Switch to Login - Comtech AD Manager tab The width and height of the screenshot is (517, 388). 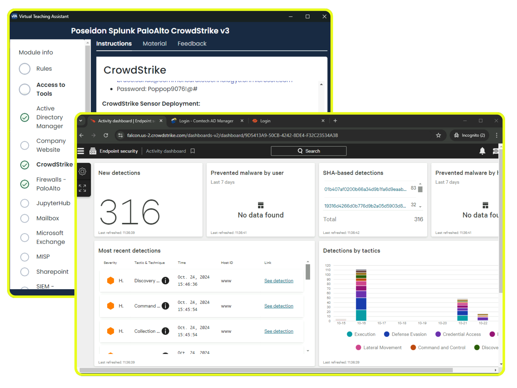[x=206, y=121]
